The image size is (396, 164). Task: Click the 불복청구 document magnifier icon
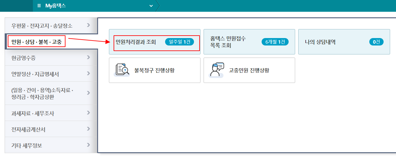point(122,70)
